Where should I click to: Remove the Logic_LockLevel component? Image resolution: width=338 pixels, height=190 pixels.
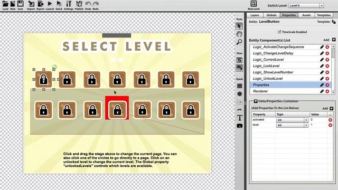coord(327,66)
